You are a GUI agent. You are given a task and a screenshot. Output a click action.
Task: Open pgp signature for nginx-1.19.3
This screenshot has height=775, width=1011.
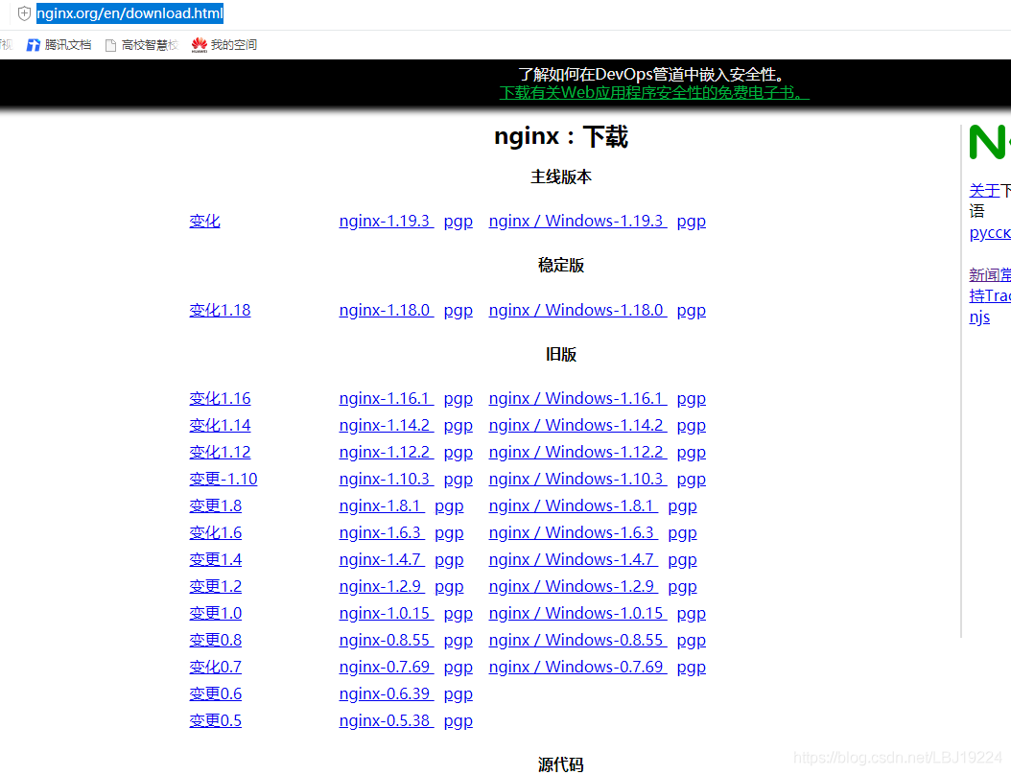pos(458,222)
